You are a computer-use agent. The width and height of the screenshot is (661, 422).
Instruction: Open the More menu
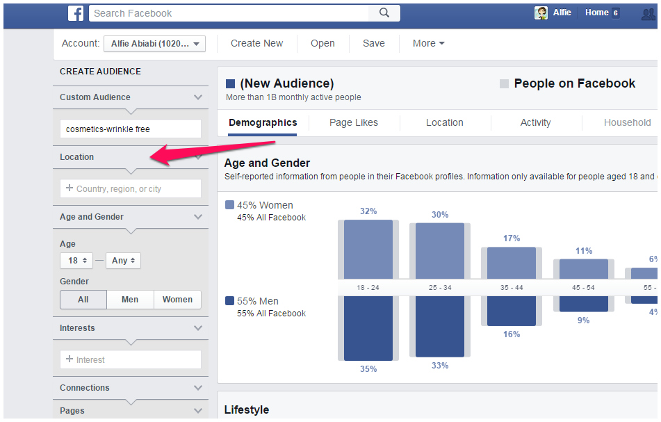pos(428,43)
